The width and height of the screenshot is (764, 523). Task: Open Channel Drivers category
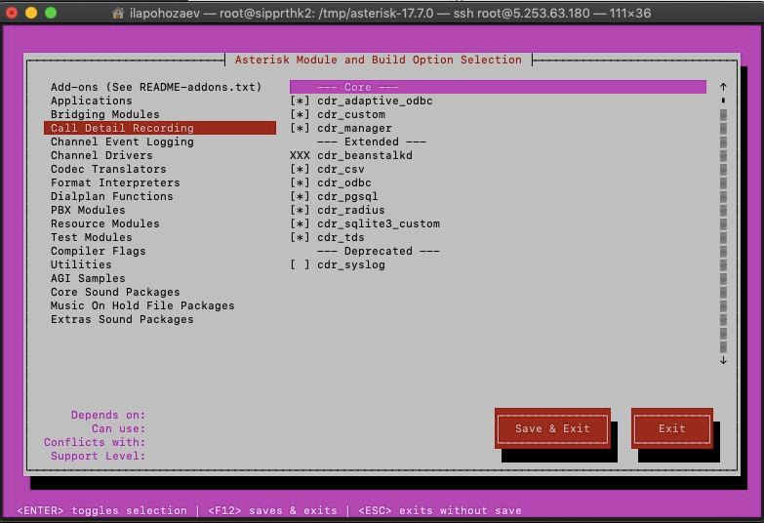[101, 155]
